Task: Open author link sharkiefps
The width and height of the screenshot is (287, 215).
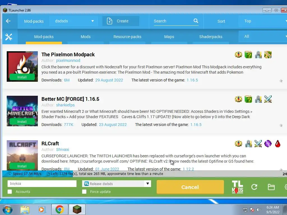Action: tap(65, 105)
